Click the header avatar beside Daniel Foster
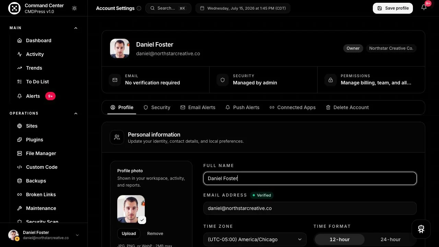This screenshot has height=247, width=439. [x=120, y=48]
